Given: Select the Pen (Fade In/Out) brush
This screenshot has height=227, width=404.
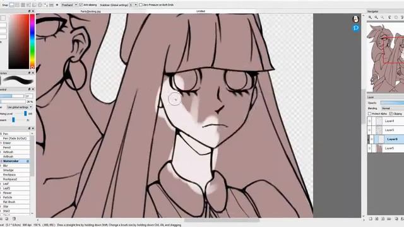Looking at the screenshot, I should click(15, 139).
